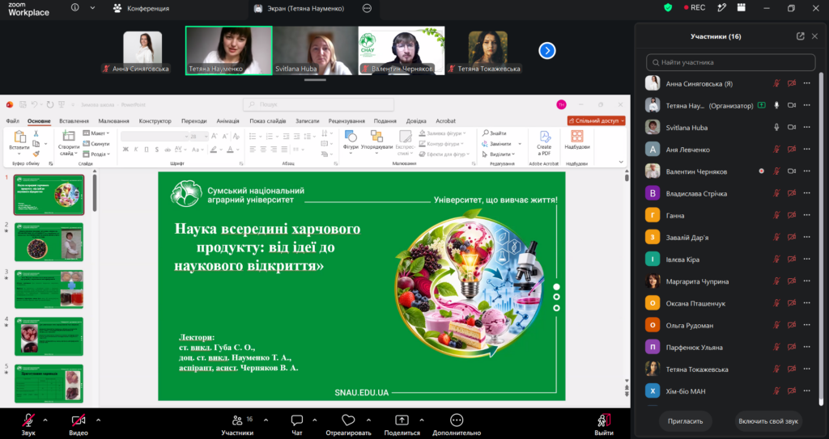Leave the meeting with Выйти
This screenshot has width=829, height=439.
click(x=604, y=424)
